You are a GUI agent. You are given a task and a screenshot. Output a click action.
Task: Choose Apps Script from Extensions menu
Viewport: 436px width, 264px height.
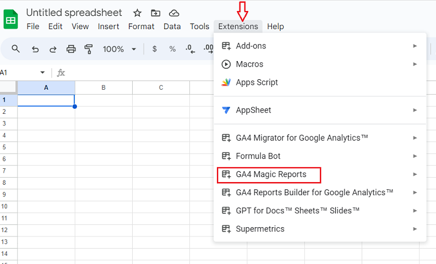(320, 82)
